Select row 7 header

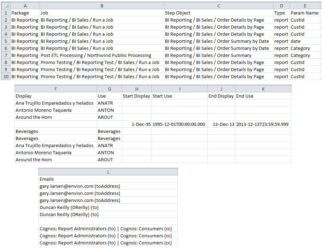[x=6, y=55]
